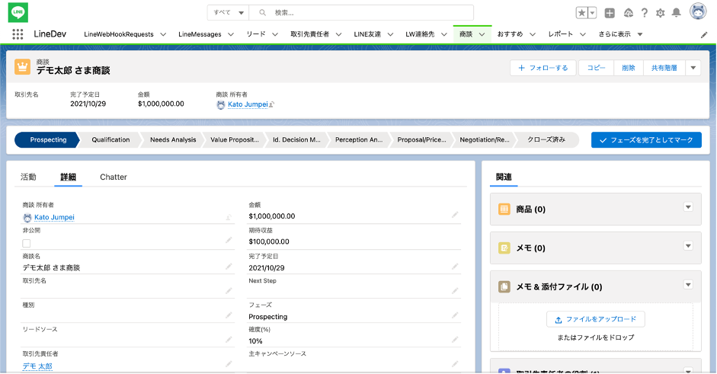Expand the 商品 related list menu
The height and width of the screenshot is (374, 717).
pos(688,207)
